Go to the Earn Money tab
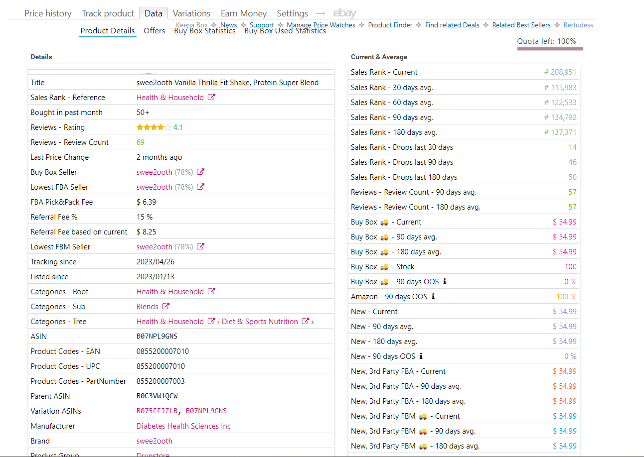The image size is (644, 457). click(x=244, y=13)
